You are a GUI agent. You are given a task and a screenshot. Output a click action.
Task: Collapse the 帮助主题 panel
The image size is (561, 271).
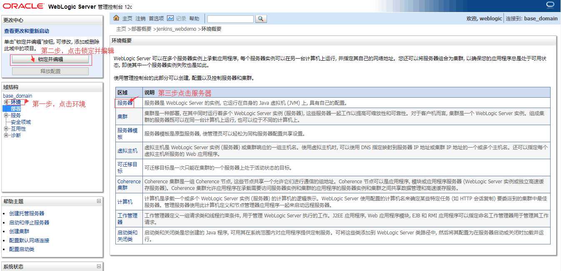(99, 201)
